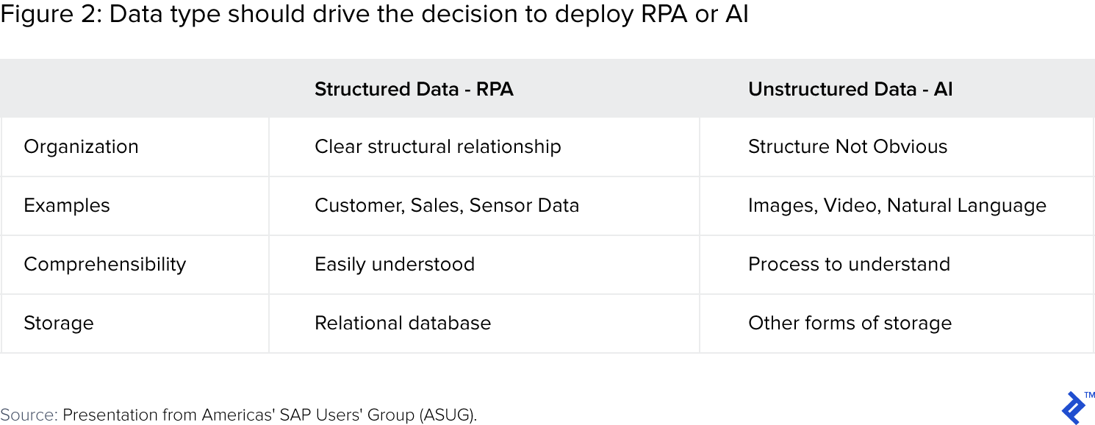Select the Unstructured Data - AI column header
This screenshot has height=425, width=1095.
(x=850, y=89)
